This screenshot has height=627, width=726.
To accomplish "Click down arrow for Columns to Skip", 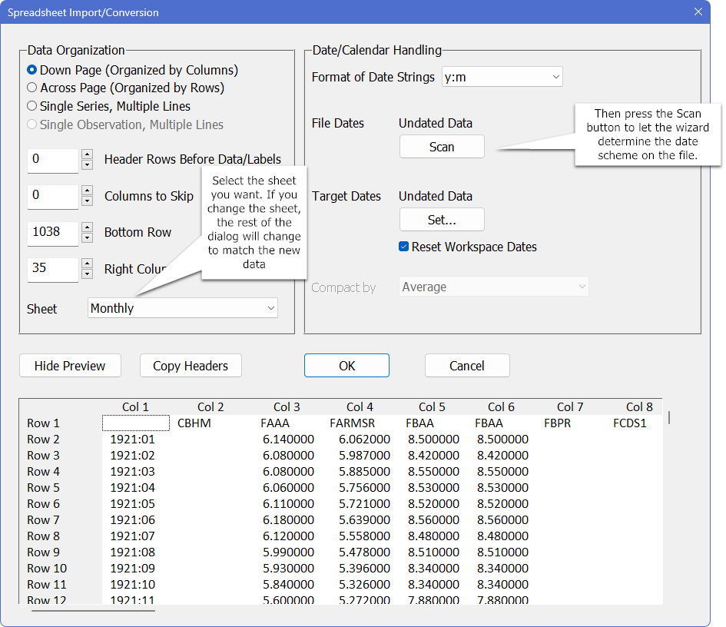I will (87, 201).
